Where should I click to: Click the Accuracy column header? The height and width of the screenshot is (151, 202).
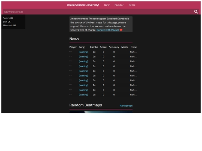(114, 47)
